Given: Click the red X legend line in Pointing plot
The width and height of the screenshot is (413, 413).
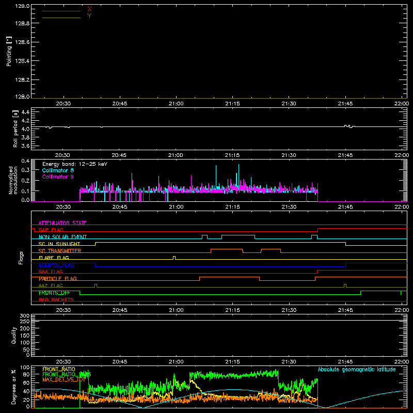Looking at the screenshot, I should (61, 11).
